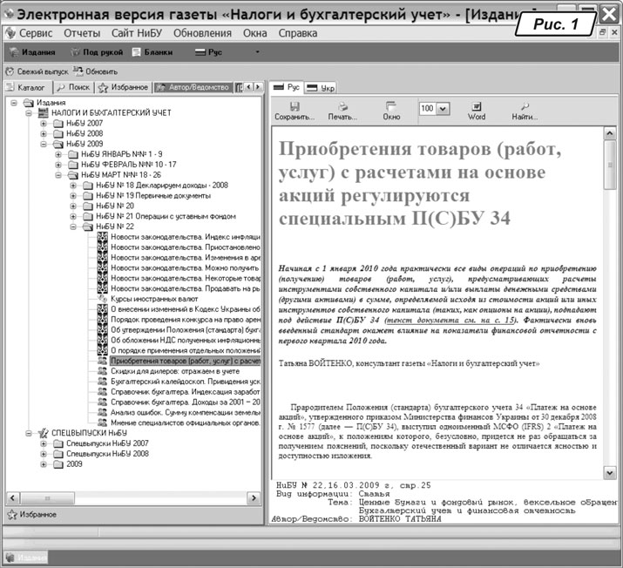Export the article with the Word icon
623x568 pixels.
477,106
